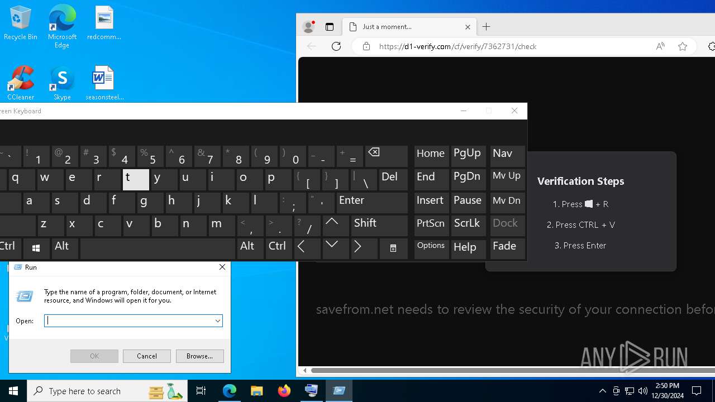Click the taskbar clock showing 2:50 PM

point(667,391)
